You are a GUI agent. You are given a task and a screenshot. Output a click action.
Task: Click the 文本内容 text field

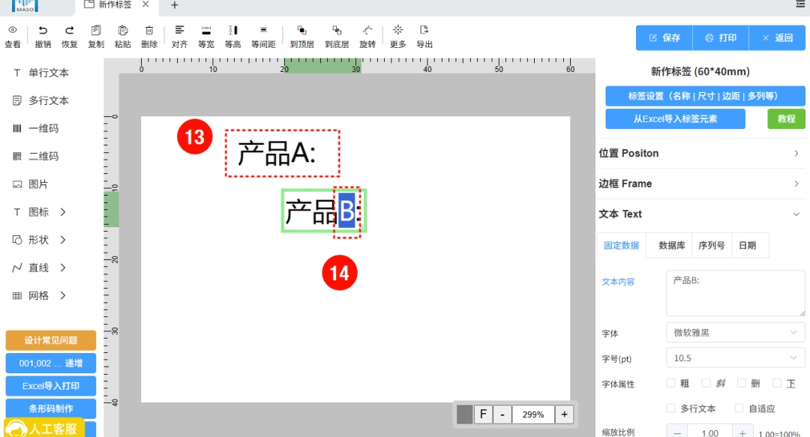click(x=736, y=293)
